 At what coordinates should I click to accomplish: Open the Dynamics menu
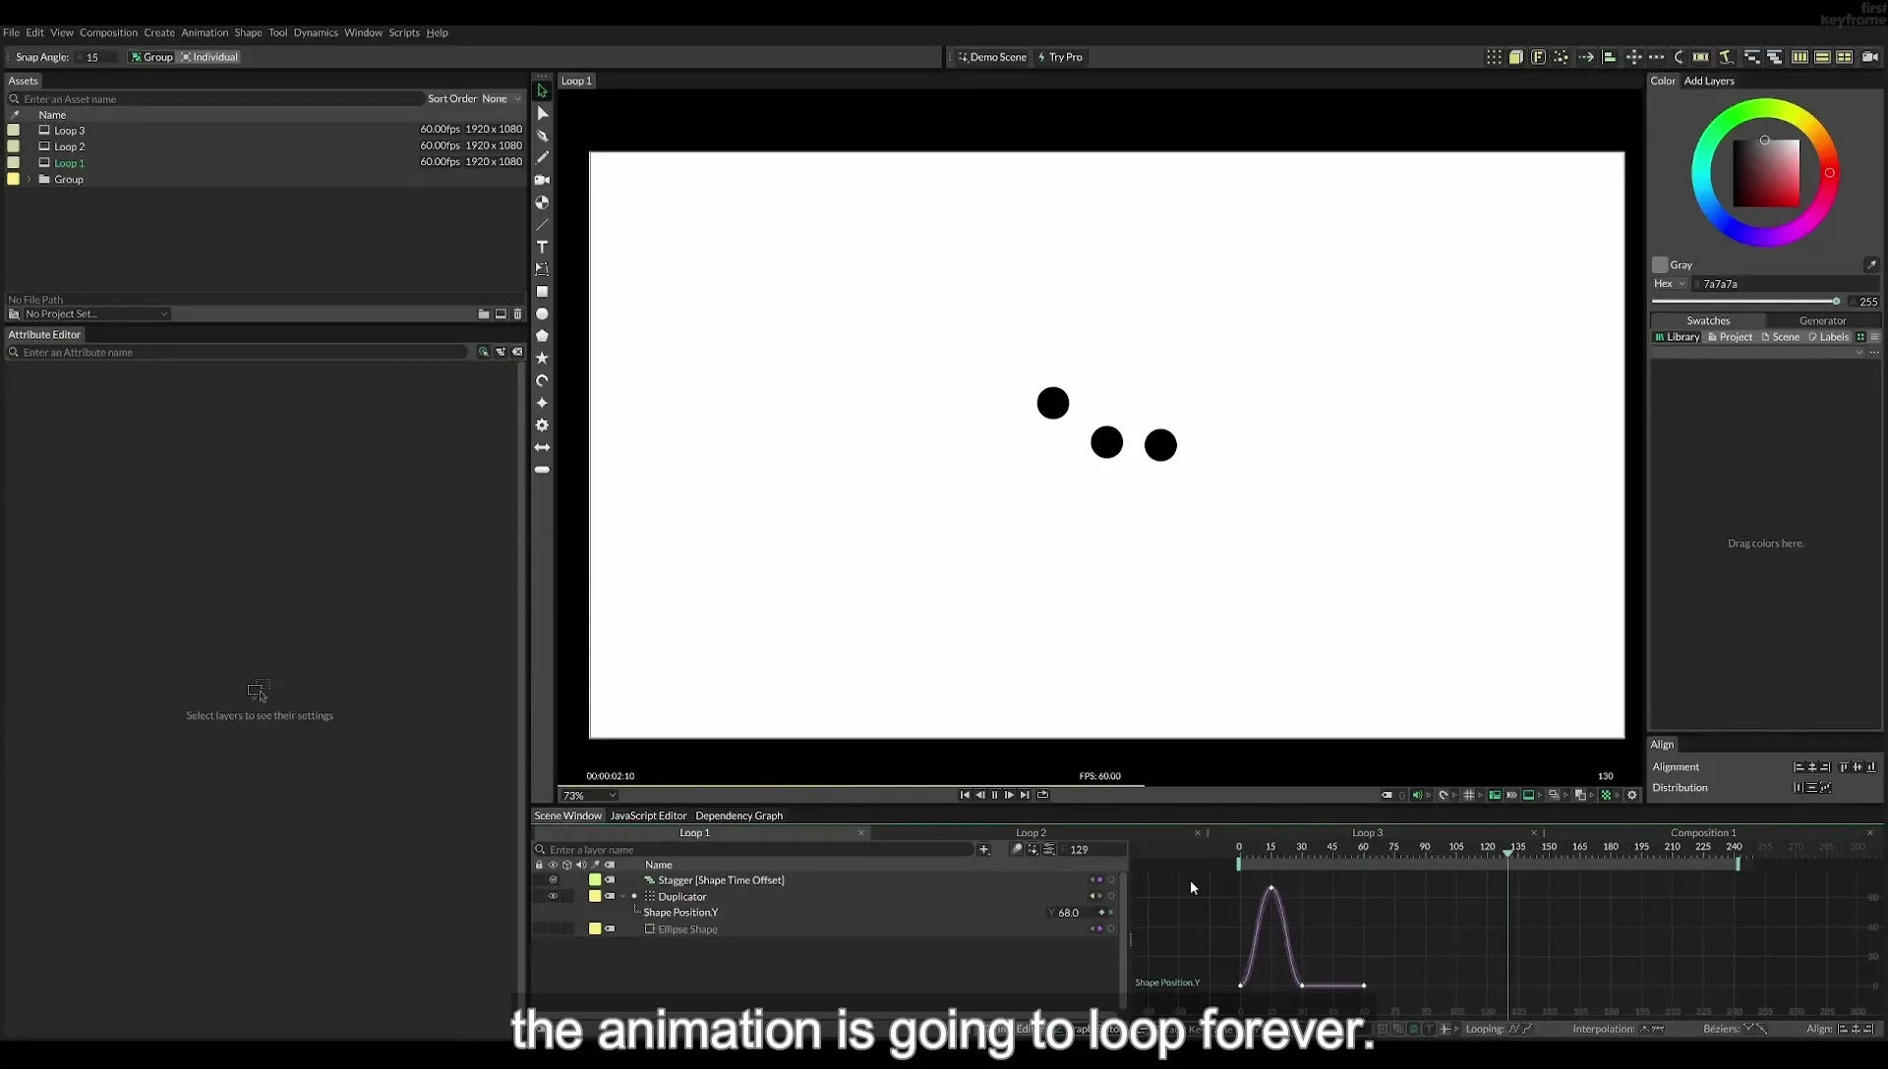316,32
